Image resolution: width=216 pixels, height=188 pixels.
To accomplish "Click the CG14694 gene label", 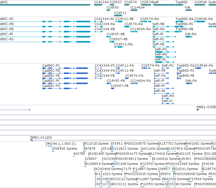I will click(x=137, y=8).
